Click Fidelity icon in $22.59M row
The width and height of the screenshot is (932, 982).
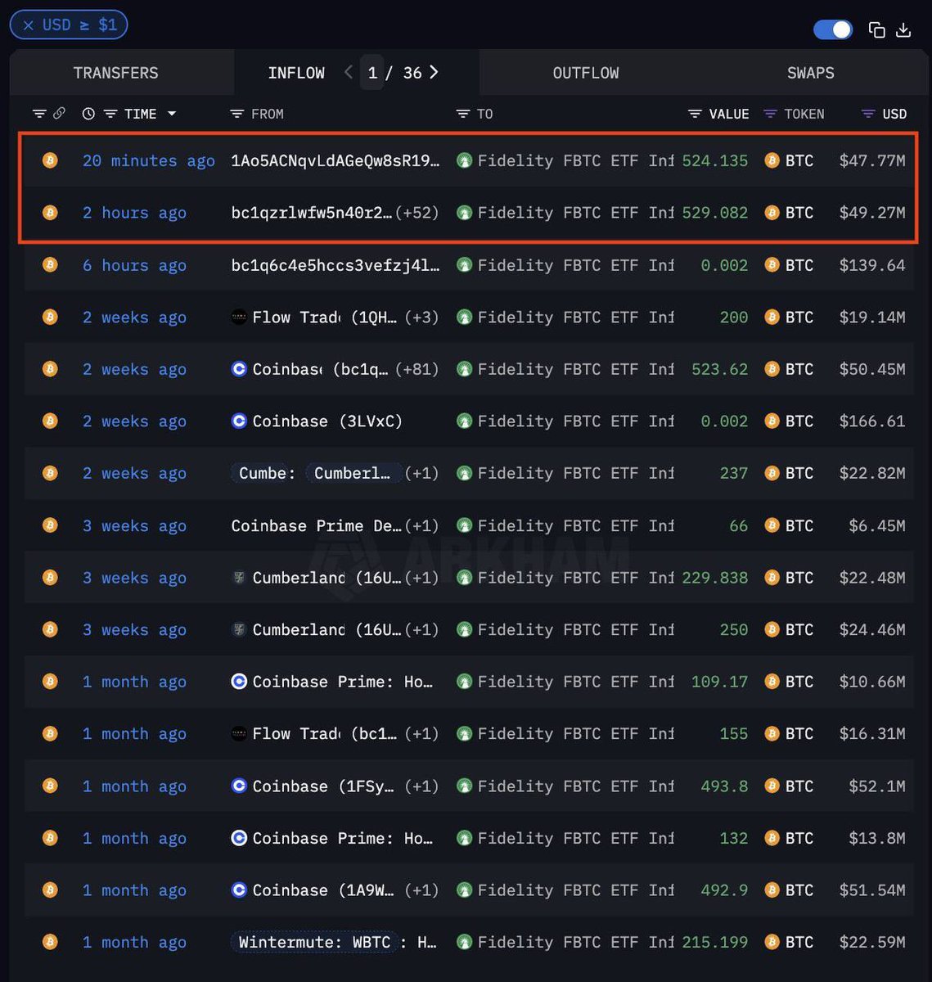point(465,943)
